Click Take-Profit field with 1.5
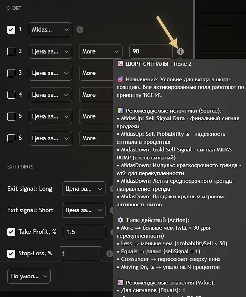The width and height of the screenshot is (246, 297). tap(84, 232)
